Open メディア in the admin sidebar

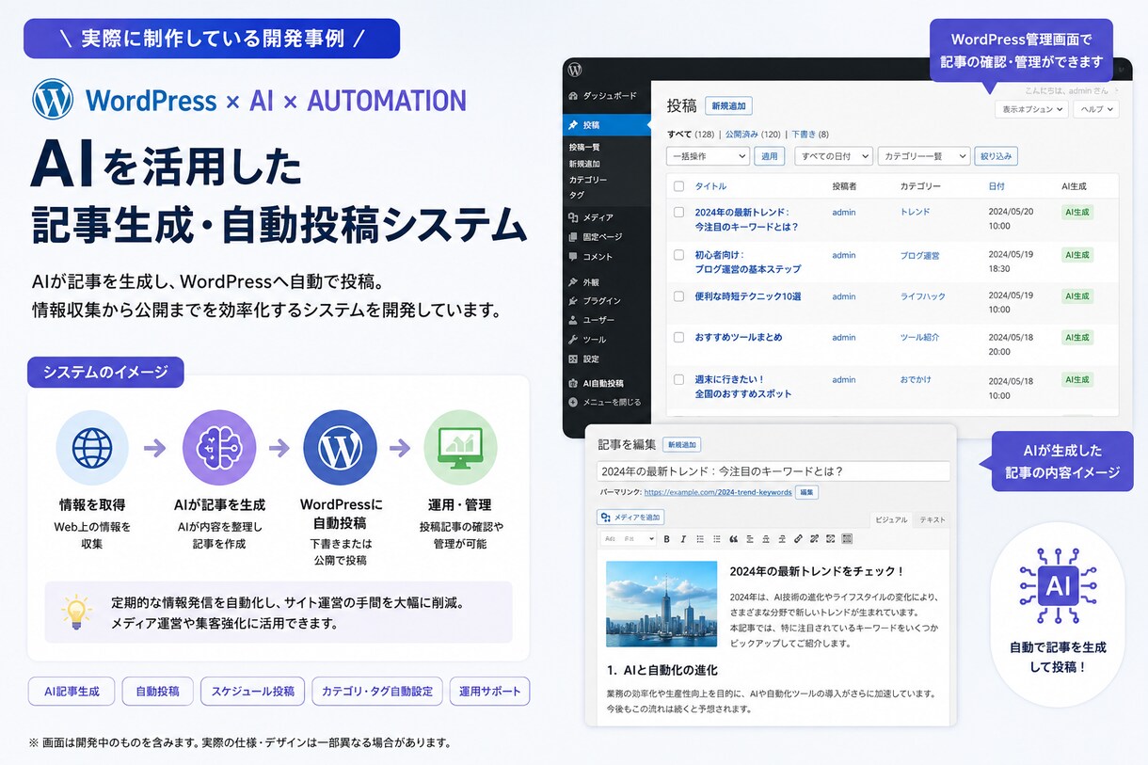[591, 217]
